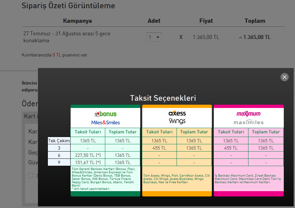Click the Wings card logo
This screenshot has height=208, width=295.
[x=177, y=121]
